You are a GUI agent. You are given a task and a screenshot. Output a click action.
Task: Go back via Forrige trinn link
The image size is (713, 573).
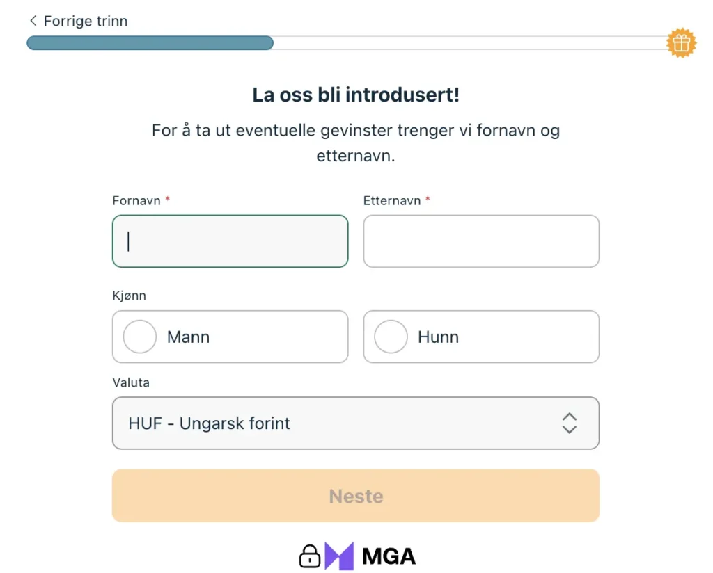click(x=85, y=21)
